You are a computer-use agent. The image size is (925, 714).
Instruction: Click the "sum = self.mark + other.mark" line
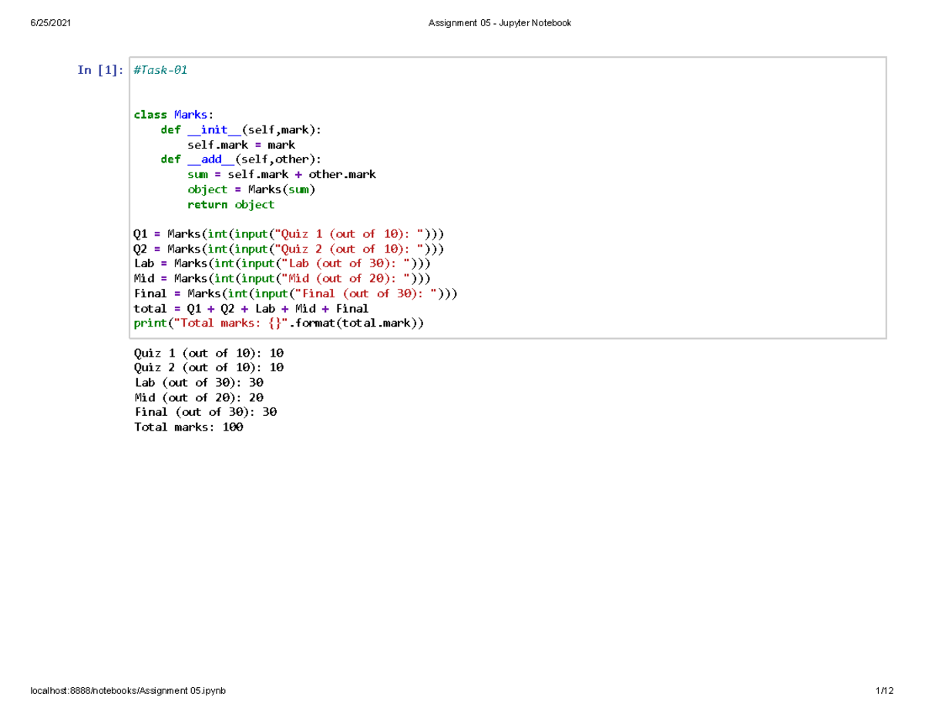[281, 175]
